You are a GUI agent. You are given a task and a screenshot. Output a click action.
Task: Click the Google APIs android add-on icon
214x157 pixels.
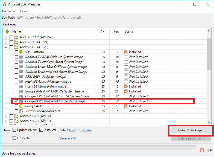point(21,106)
